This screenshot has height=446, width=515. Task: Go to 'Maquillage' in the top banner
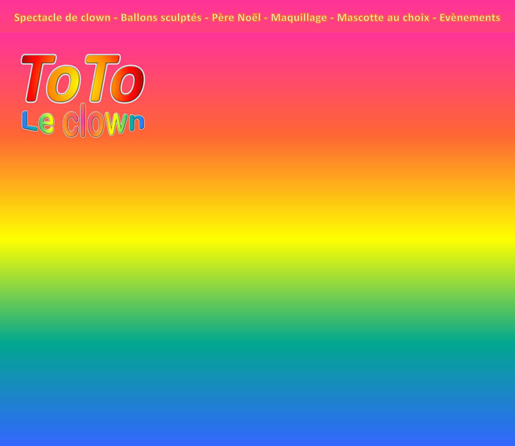tap(299, 18)
